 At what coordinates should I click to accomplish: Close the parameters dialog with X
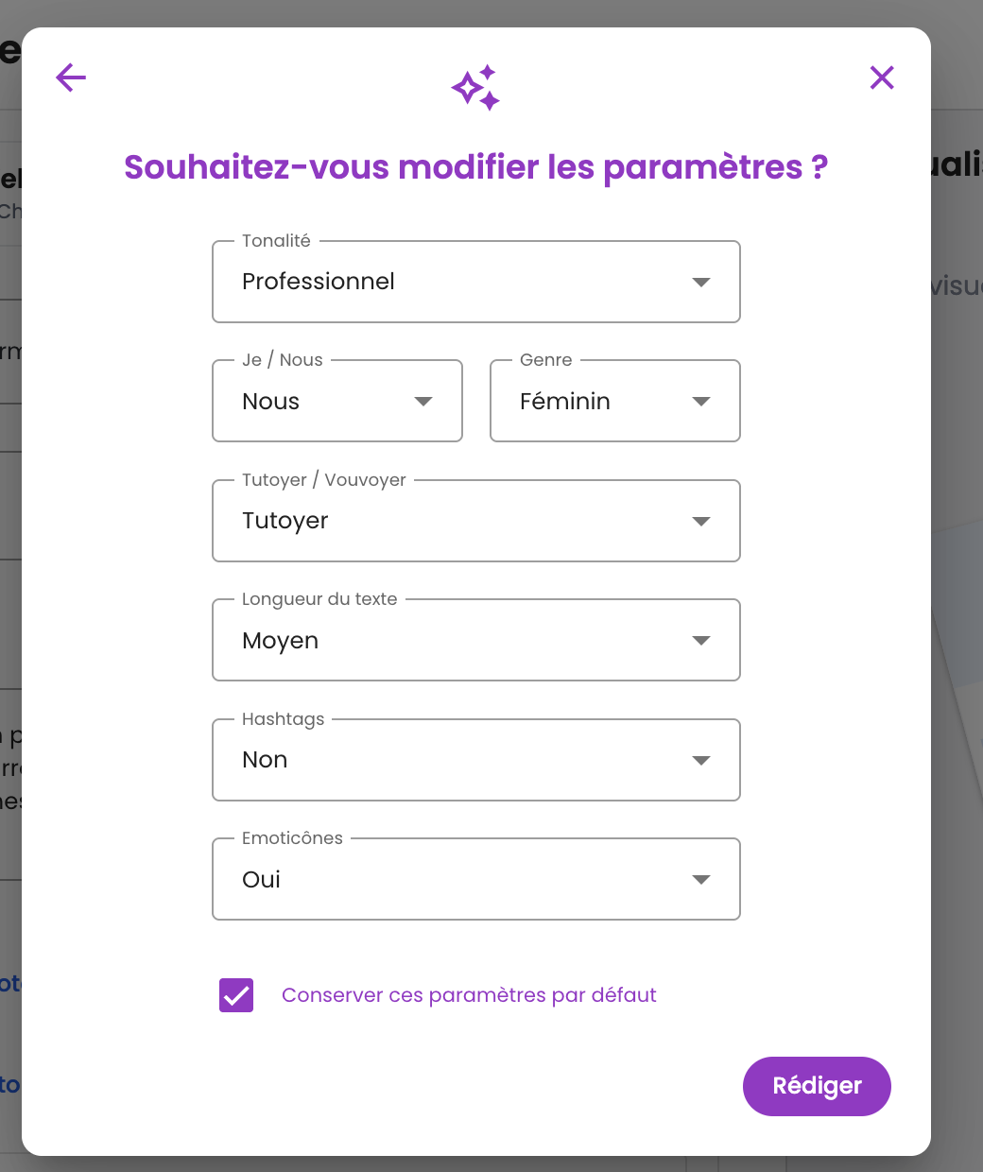coord(882,78)
